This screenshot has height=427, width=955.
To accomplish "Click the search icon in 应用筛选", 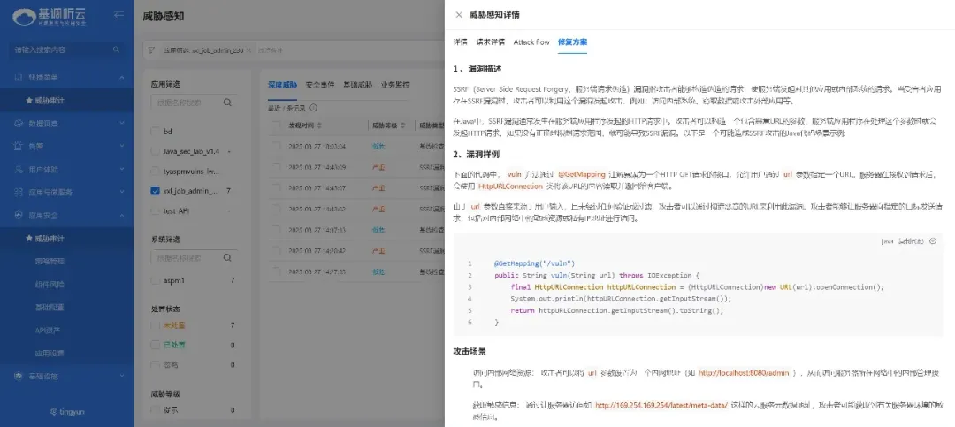I will tap(228, 103).
